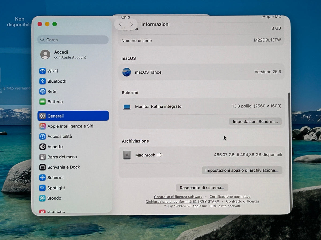Open Contratto di licenza software link
Image resolution: width=321 pixels, height=240 pixels.
click(x=178, y=197)
